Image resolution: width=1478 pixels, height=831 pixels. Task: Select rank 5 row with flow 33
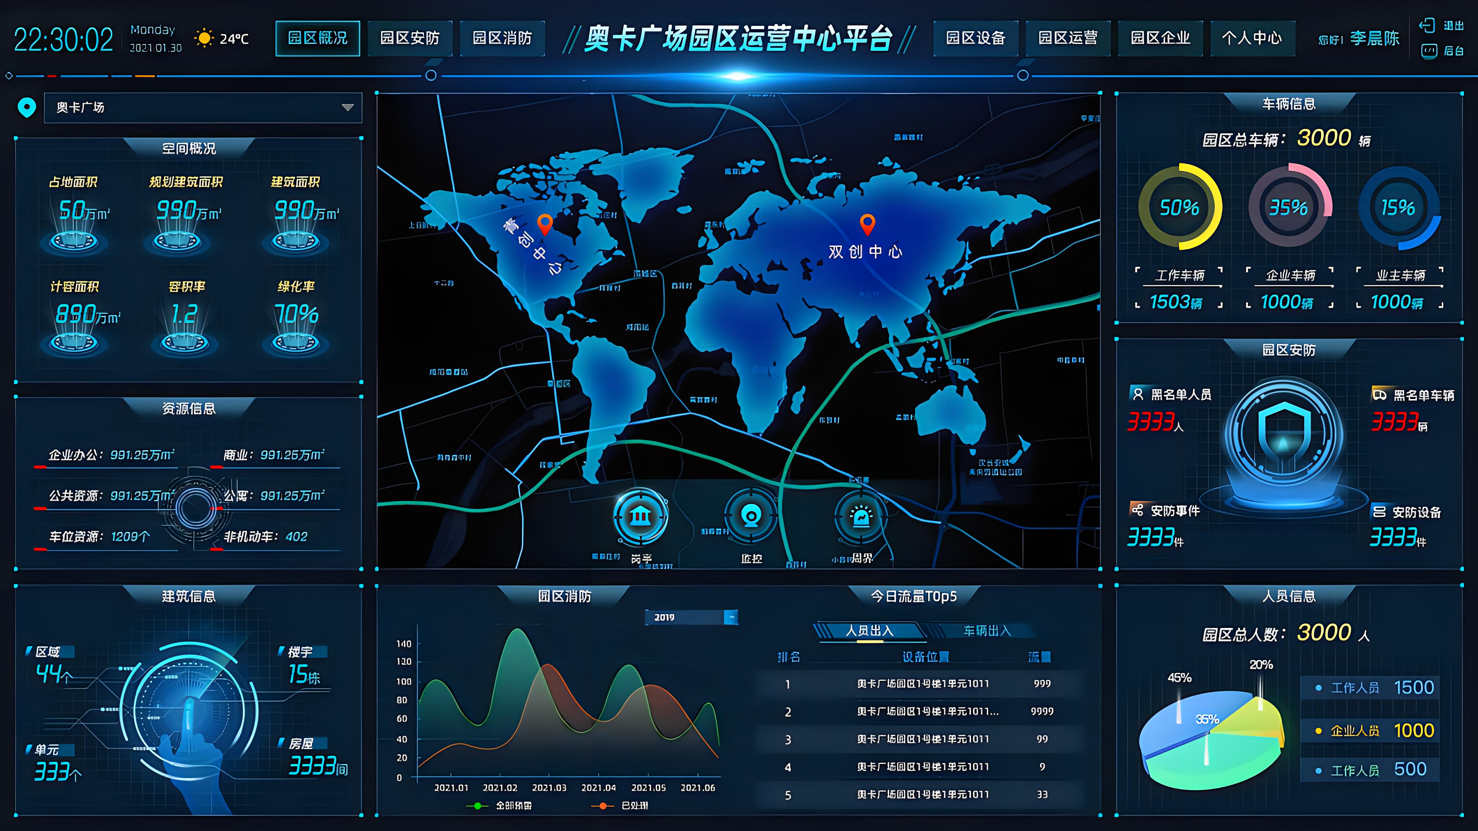pyautogui.click(x=920, y=795)
